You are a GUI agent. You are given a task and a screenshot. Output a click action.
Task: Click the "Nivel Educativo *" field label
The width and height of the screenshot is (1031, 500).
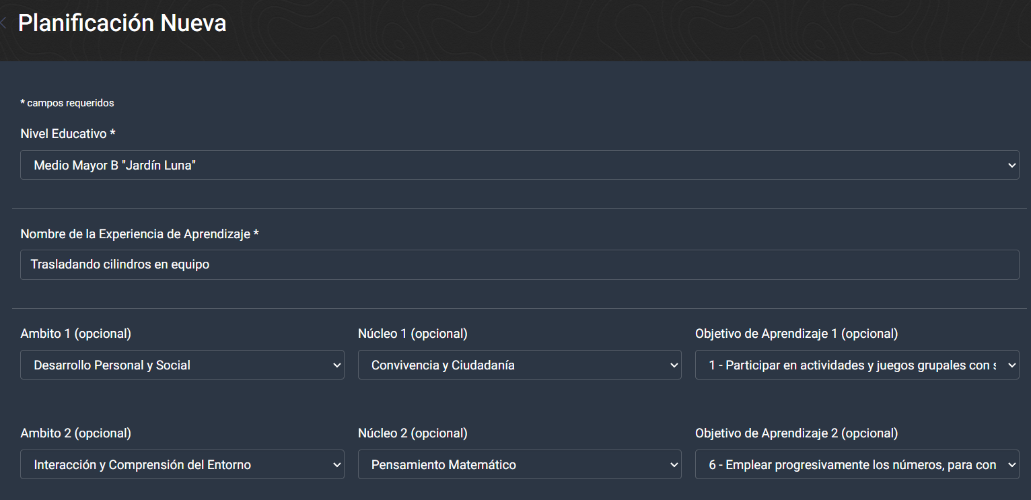point(68,134)
